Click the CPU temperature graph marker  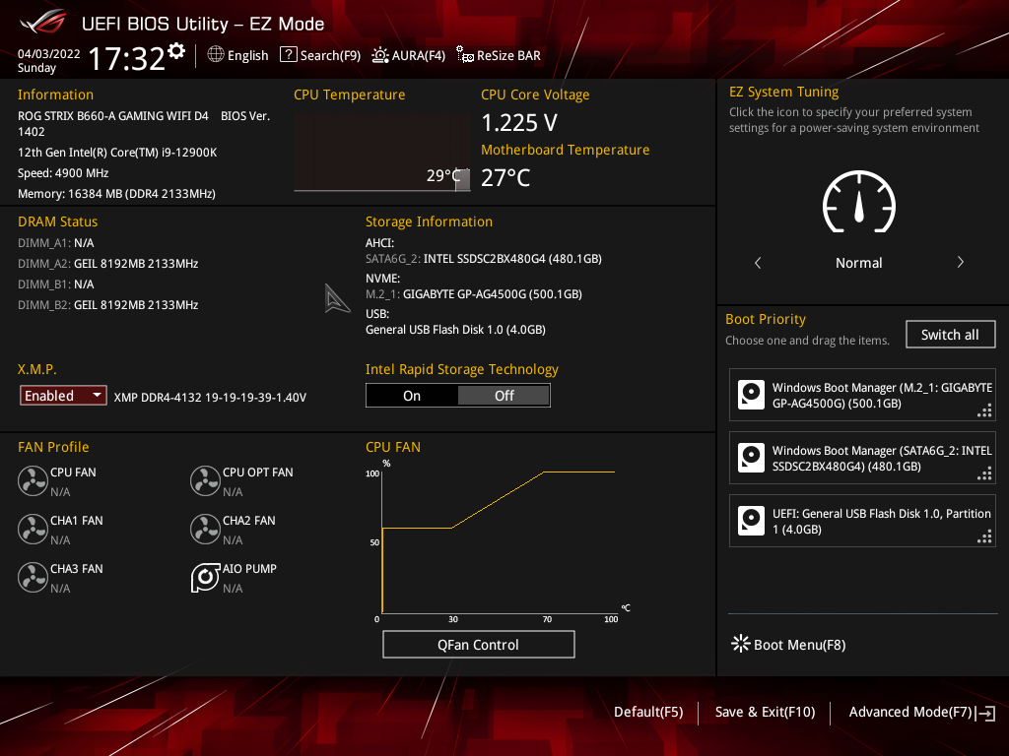pyautogui.click(x=463, y=179)
